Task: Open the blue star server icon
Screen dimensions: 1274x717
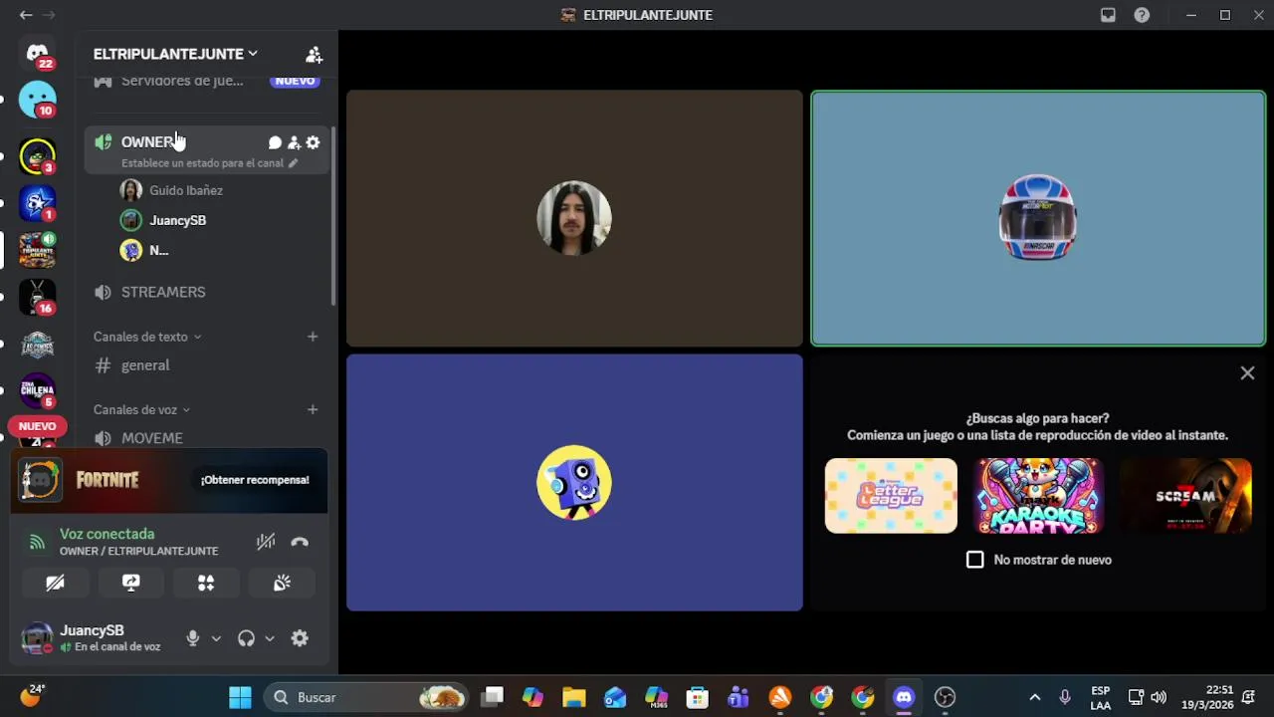Action: 38,203
